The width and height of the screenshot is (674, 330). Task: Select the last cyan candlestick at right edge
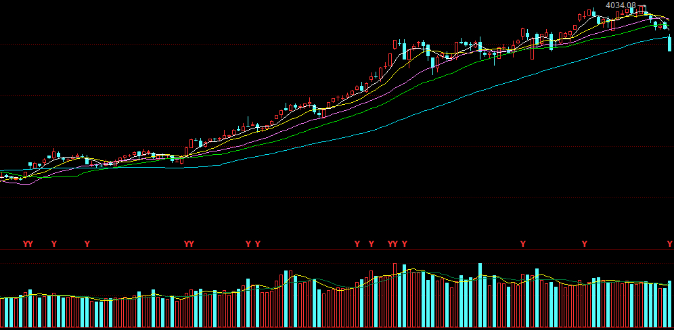click(669, 44)
